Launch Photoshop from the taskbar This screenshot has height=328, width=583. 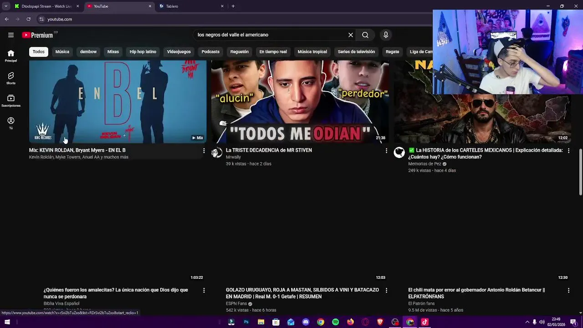246,322
